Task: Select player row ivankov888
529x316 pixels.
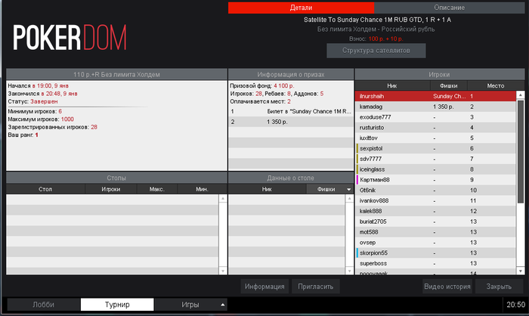Action: point(435,201)
